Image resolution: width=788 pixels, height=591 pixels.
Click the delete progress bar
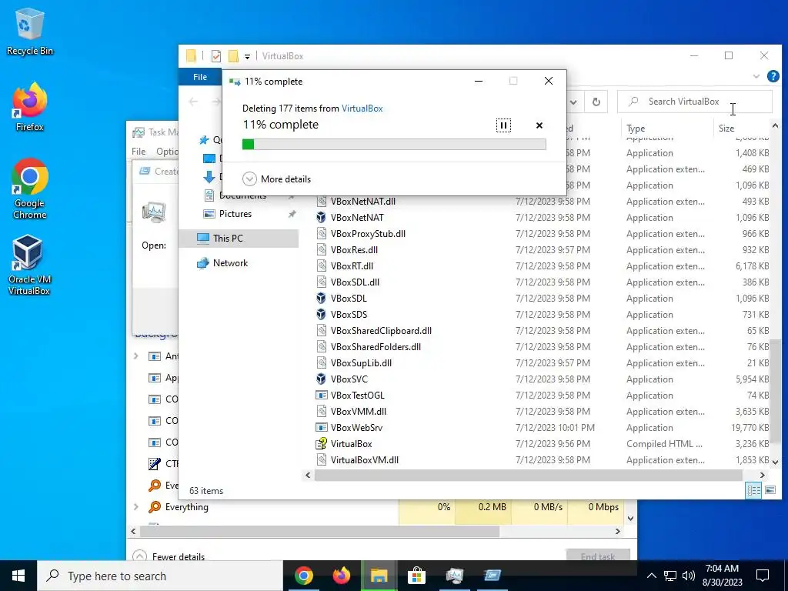(x=394, y=144)
